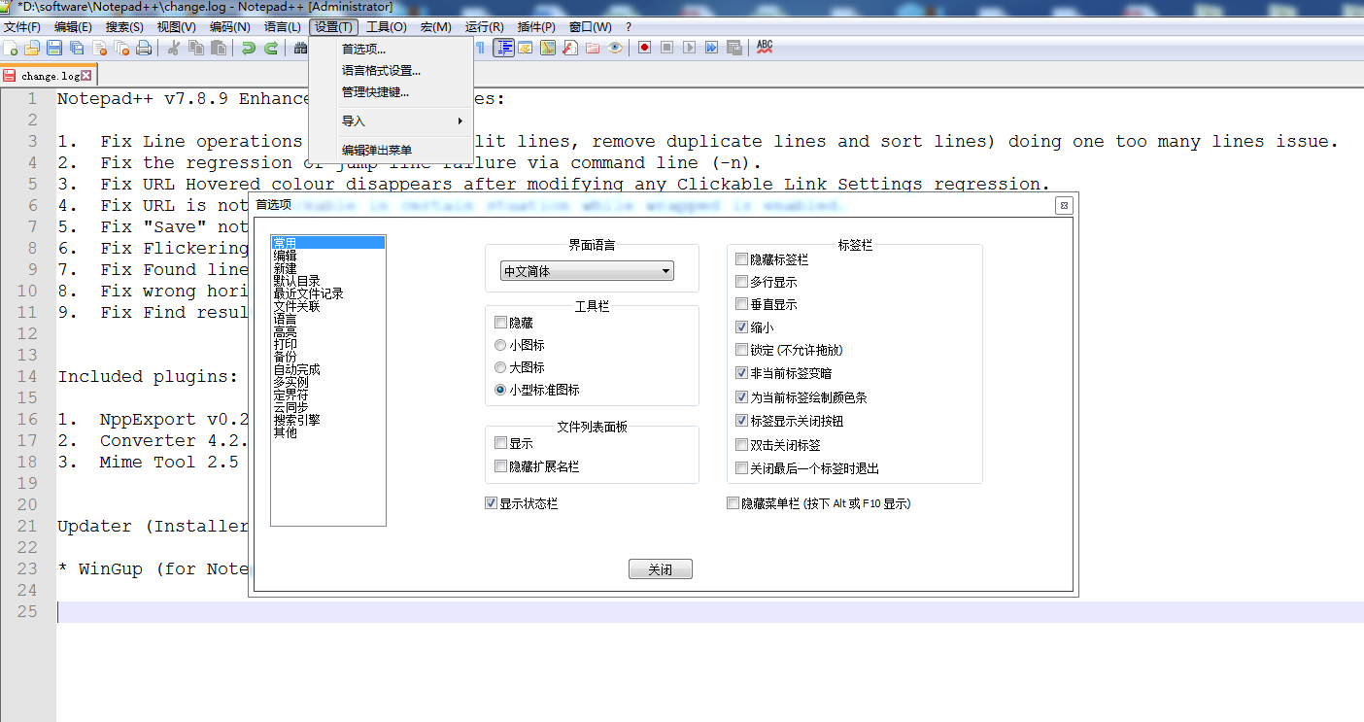Open the Document Map toolbar icon
The image size is (1364, 722).
pos(548,48)
